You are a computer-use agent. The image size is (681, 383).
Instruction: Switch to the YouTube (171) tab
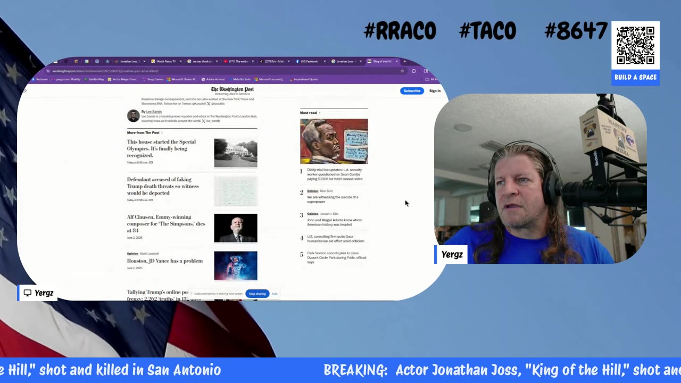239,61
